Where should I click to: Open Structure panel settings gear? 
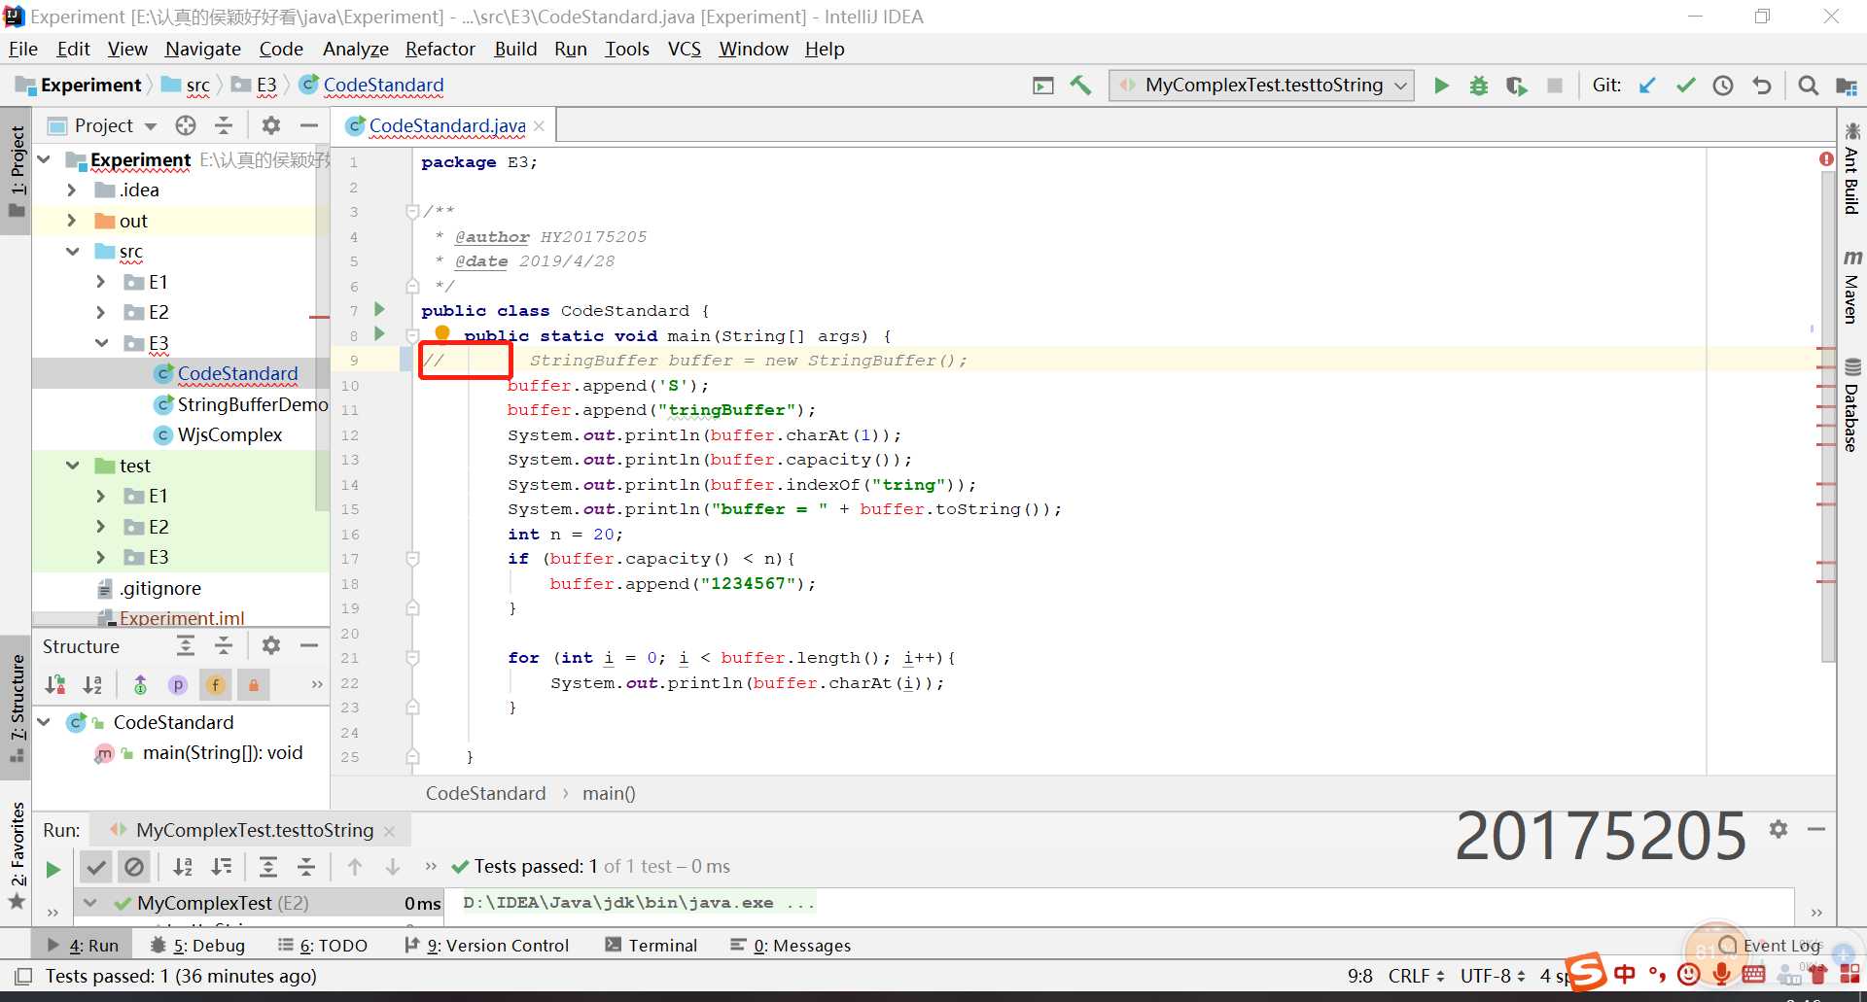tap(271, 645)
